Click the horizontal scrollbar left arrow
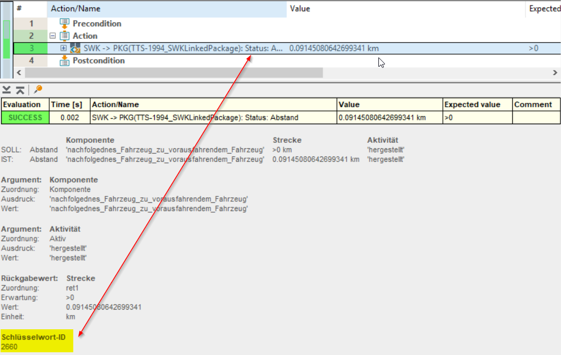 [x=19, y=73]
